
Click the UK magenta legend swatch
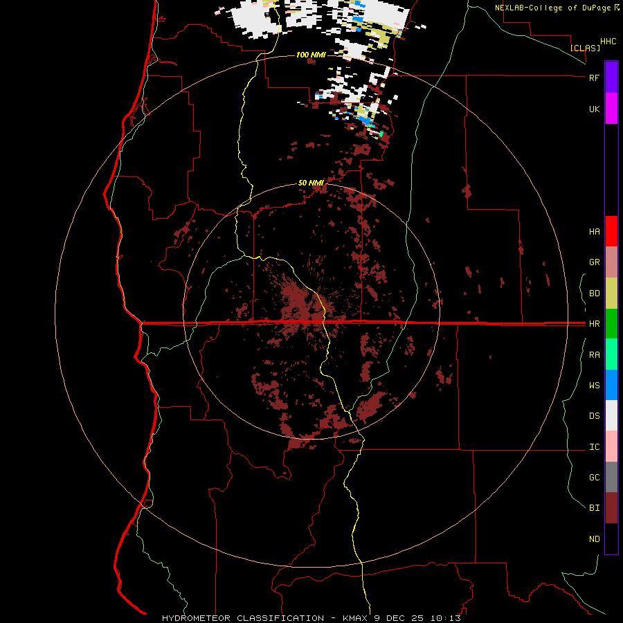tap(611, 109)
